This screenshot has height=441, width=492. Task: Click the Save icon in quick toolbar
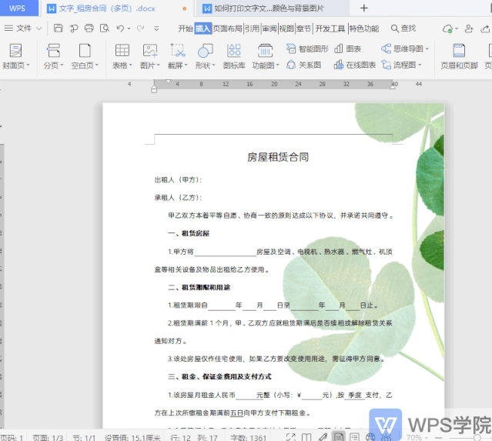(58, 28)
